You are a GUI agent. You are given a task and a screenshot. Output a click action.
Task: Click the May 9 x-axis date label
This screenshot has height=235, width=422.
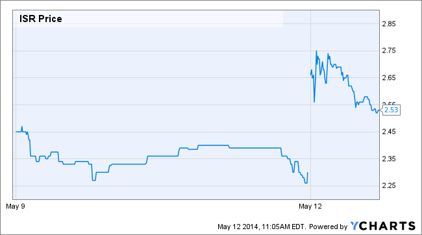[16, 206]
